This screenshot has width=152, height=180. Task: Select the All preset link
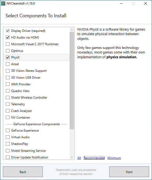pos(79,158)
